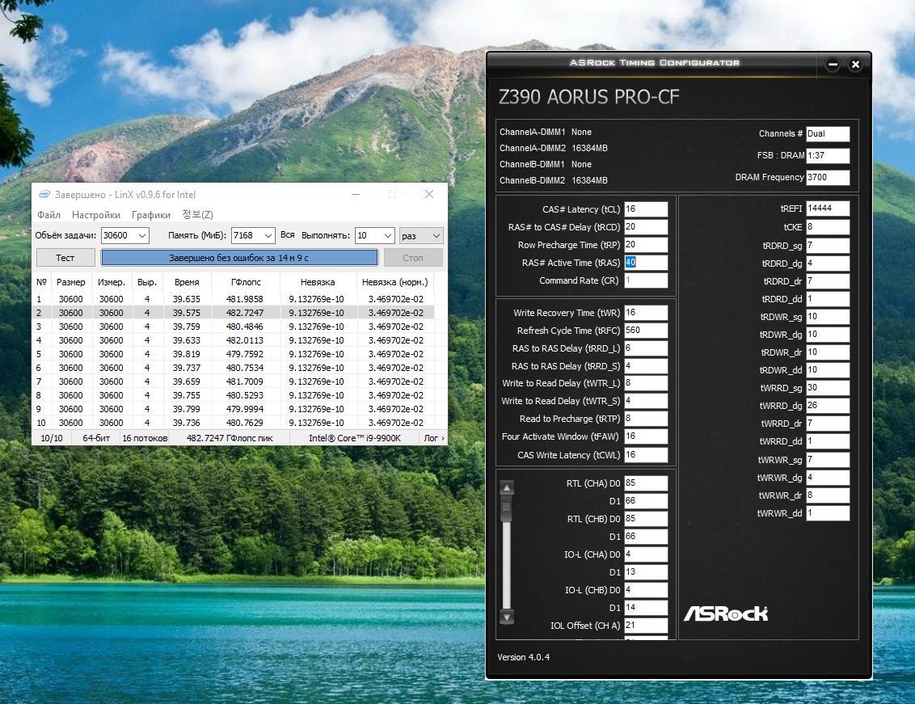The width and height of the screenshot is (915, 704).
Task: Click the tCKE field
Action: 828,227
